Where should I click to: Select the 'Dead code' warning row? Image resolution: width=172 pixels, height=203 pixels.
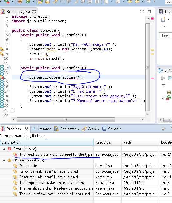pos(86,166)
